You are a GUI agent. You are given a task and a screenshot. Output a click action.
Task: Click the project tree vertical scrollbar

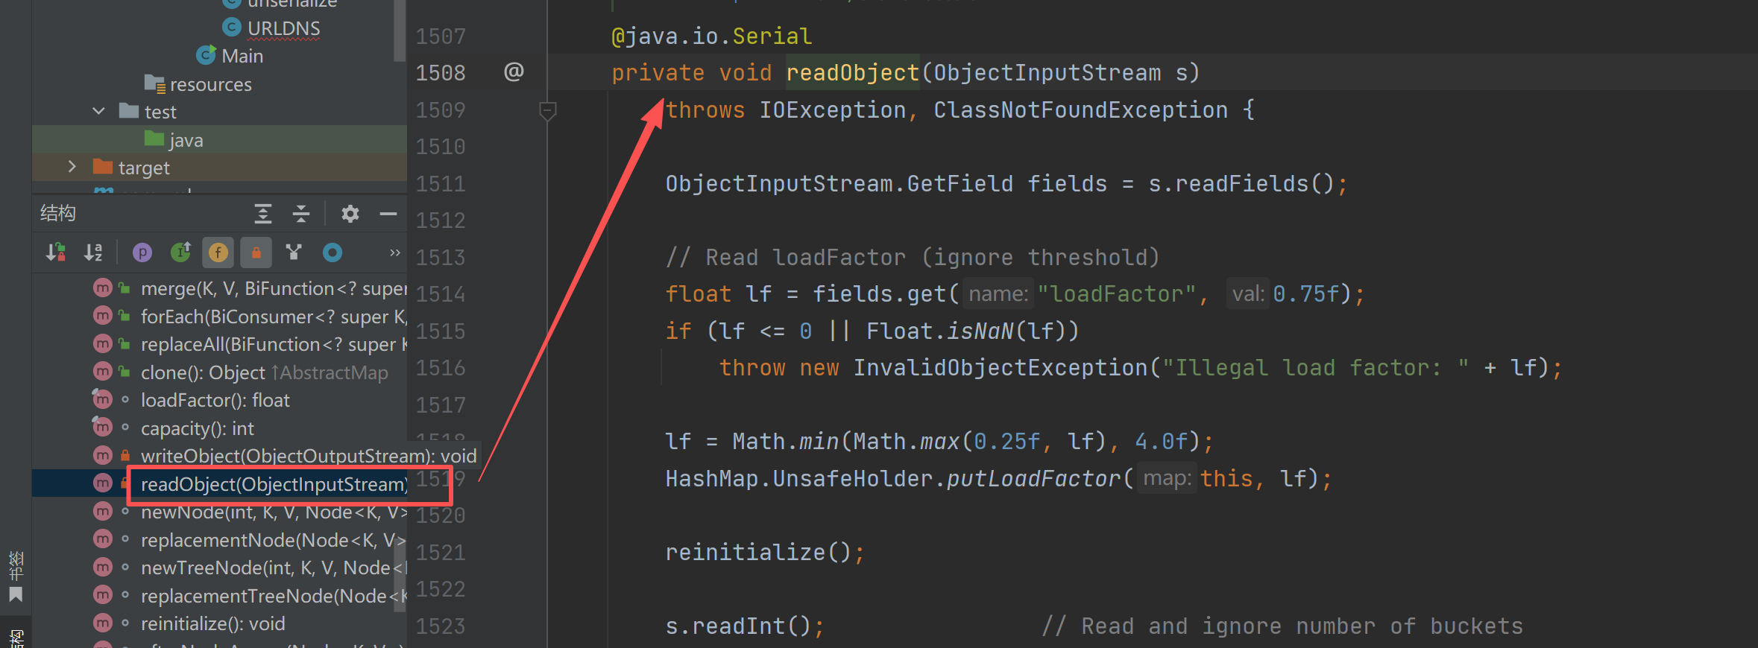[400, 30]
